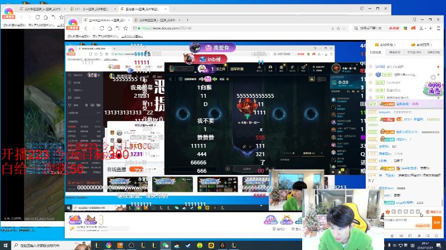
Task: Open home page in front Douyu browser
Action: click(x=109, y=28)
